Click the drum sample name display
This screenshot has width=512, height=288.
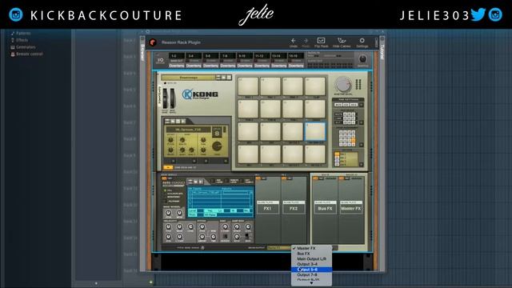coord(189,130)
